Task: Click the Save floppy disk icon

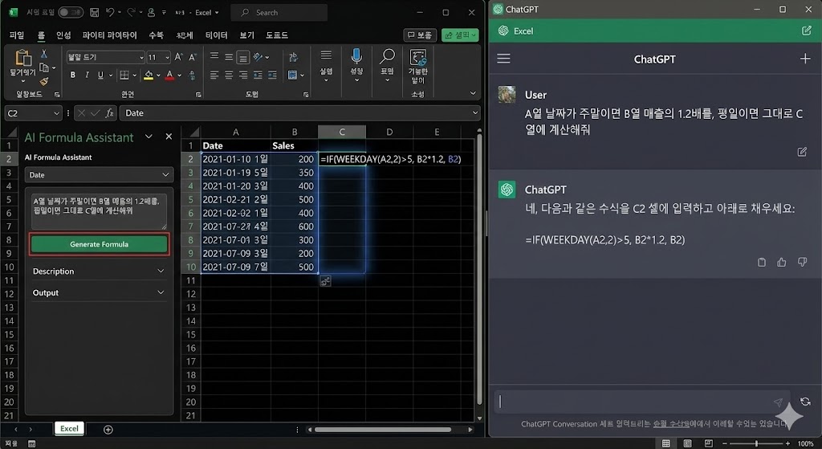Action: click(95, 12)
